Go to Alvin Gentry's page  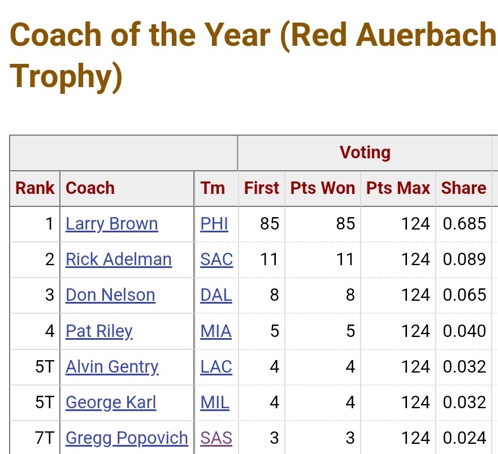(x=112, y=366)
